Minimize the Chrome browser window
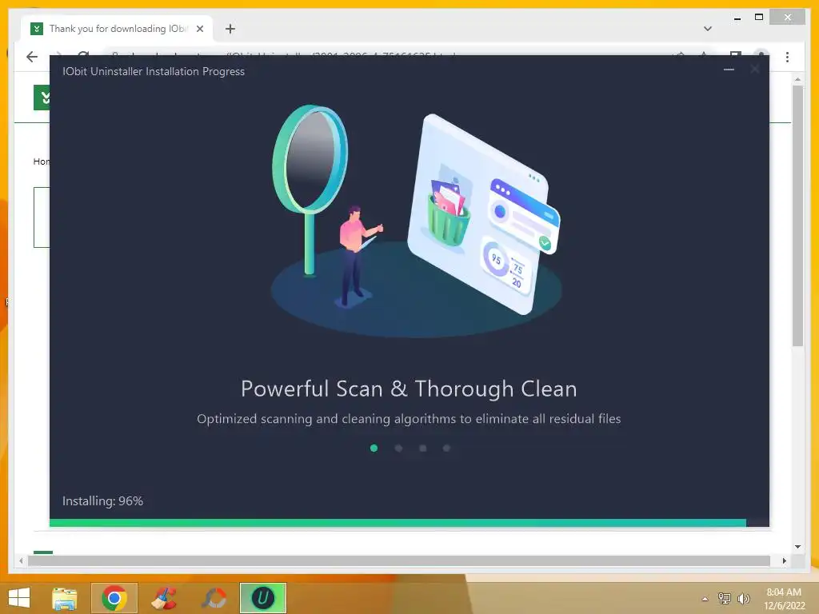The image size is (819, 614). (737, 18)
